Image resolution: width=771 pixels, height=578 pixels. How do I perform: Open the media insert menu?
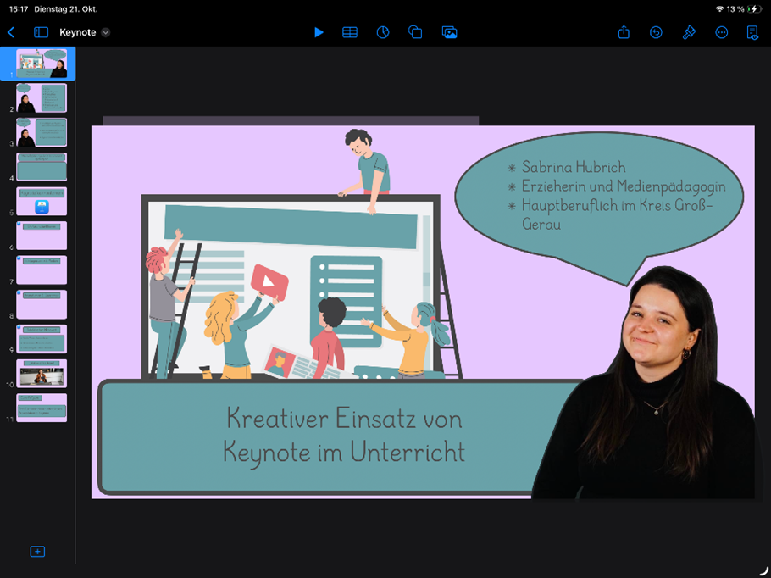tap(449, 32)
